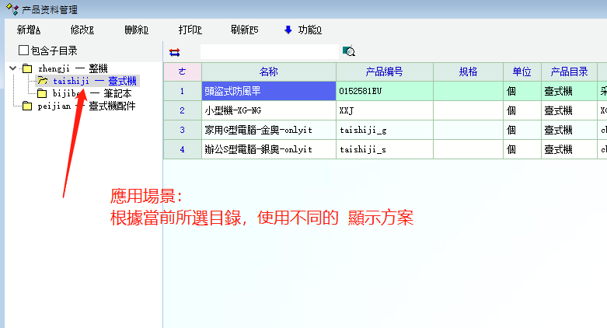Click the grid corner column selector
This screenshot has height=328, width=607.
point(182,72)
